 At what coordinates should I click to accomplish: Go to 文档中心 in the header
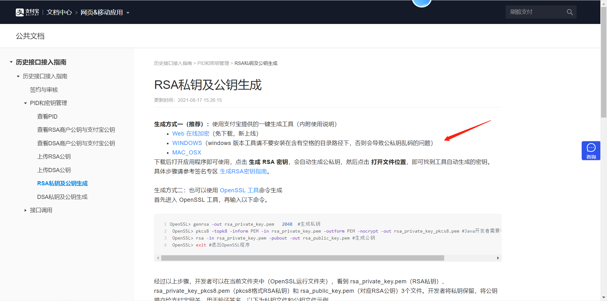[59, 12]
